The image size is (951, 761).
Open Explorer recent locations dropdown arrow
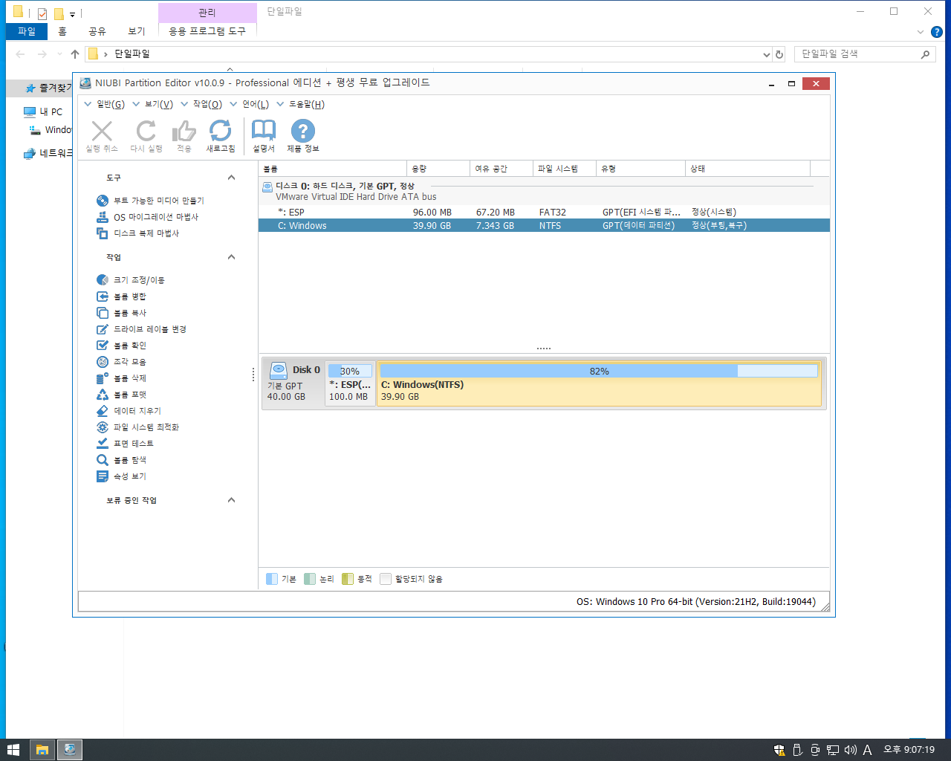(x=59, y=54)
